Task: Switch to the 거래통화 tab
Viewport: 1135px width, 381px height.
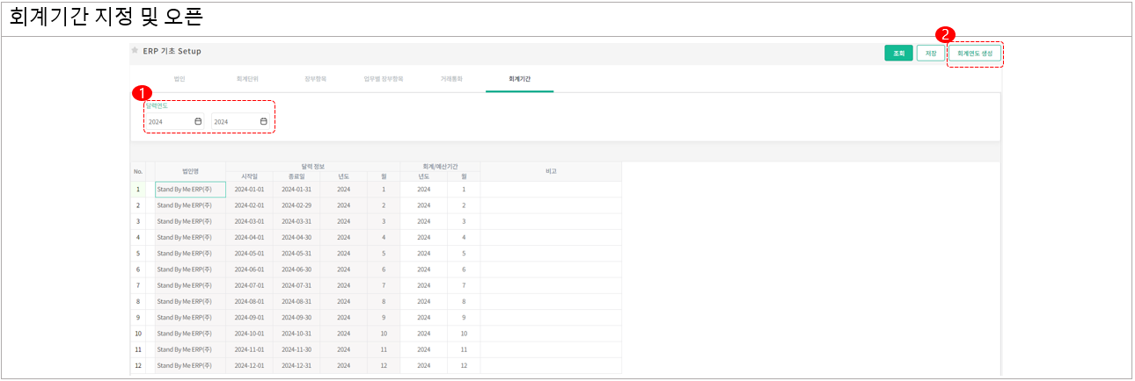Action: pyautogui.click(x=451, y=79)
